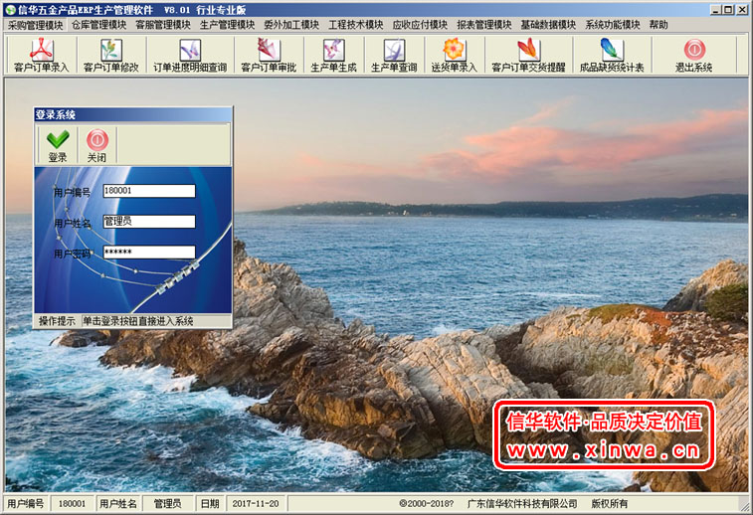Expand the 生产管理模块 menu
Image resolution: width=753 pixels, height=515 pixels.
[x=227, y=24]
